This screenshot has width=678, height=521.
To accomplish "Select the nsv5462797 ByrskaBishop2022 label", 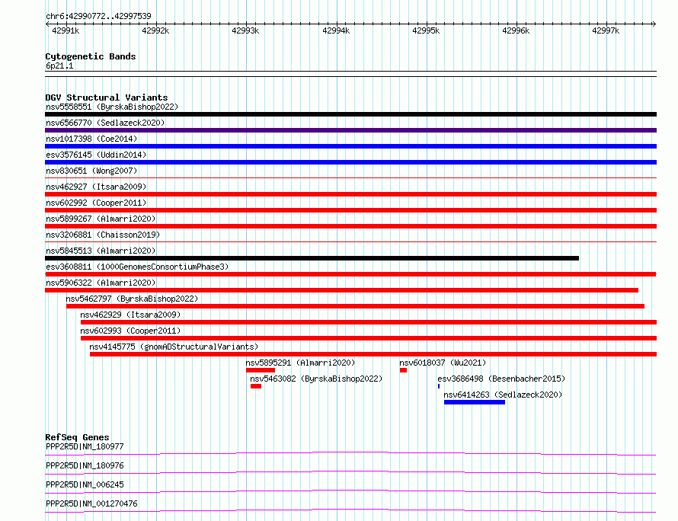I will point(131,299).
